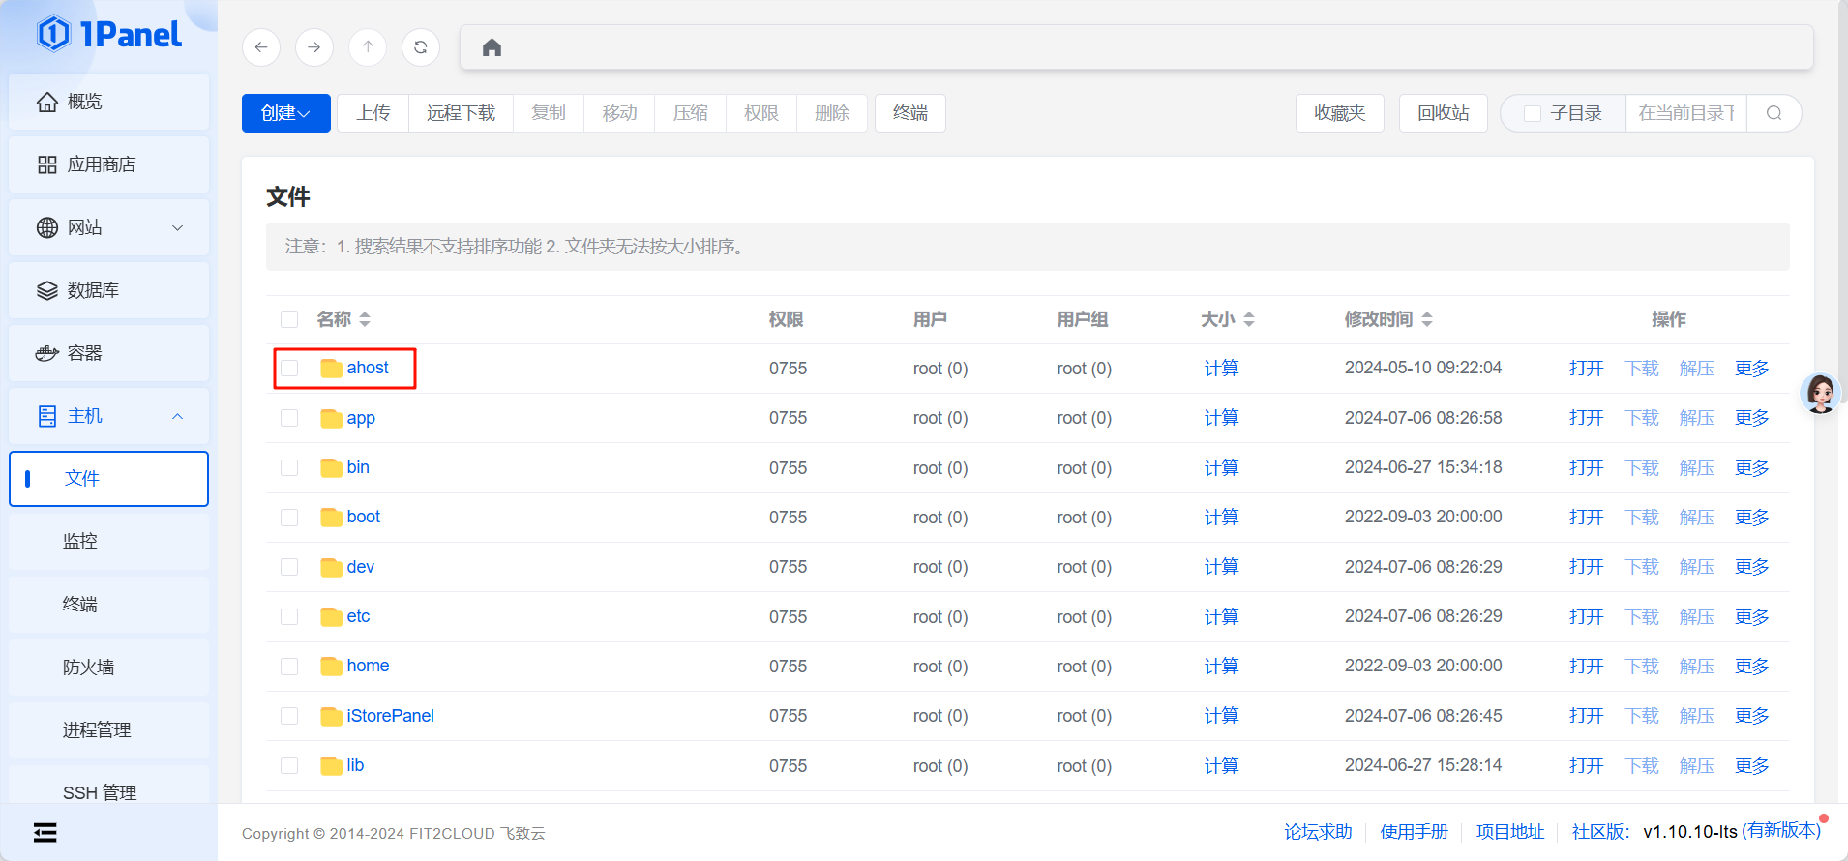The image size is (1848, 861).
Task: Click the file path address bar
Action: pos(1137,47)
